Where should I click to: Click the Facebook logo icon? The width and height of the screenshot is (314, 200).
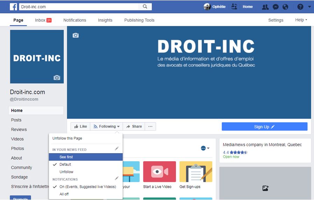pos(13,7)
